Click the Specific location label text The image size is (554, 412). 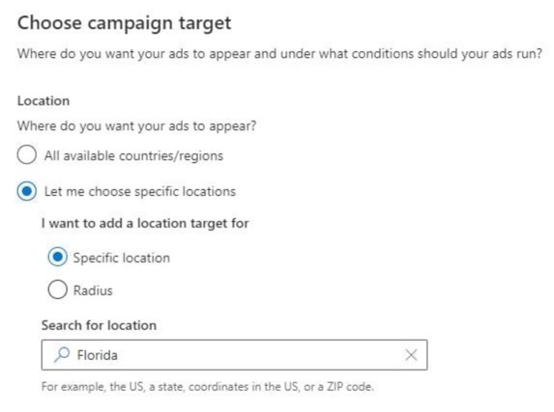(x=122, y=258)
